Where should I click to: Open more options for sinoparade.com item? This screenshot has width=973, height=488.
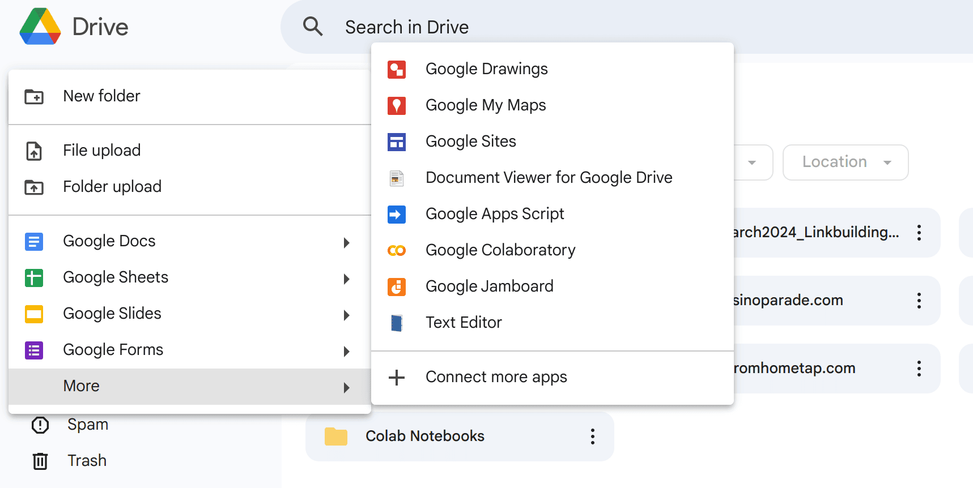click(919, 301)
